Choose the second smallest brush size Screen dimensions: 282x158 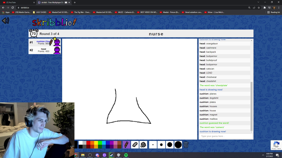click(x=161, y=145)
